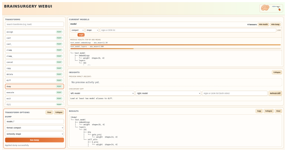Viewport: 287px width, 152px height.
Task: Collapse the Results panel
Action: (269, 111)
